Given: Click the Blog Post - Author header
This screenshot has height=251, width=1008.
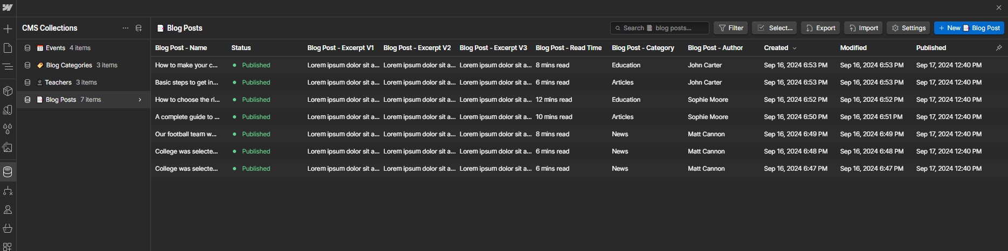Looking at the screenshot, I should [715, 48].
